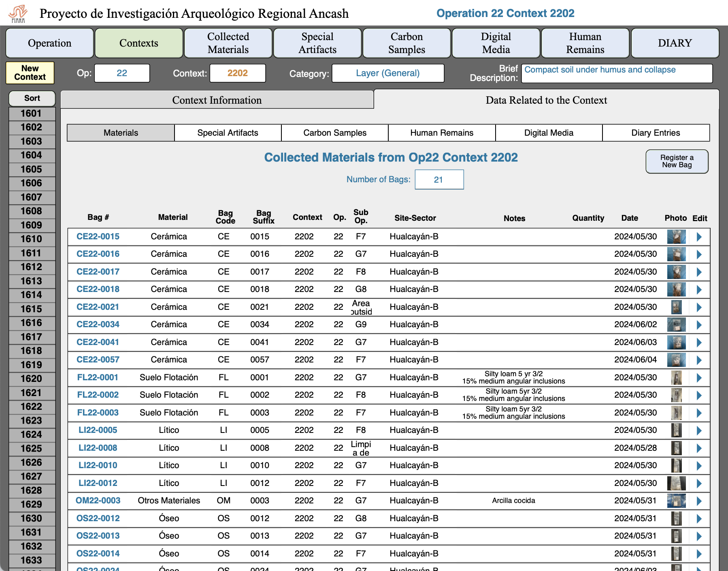The image size is (728, 571).
Task: Open the DIARY section
Action: click(675, 43)
